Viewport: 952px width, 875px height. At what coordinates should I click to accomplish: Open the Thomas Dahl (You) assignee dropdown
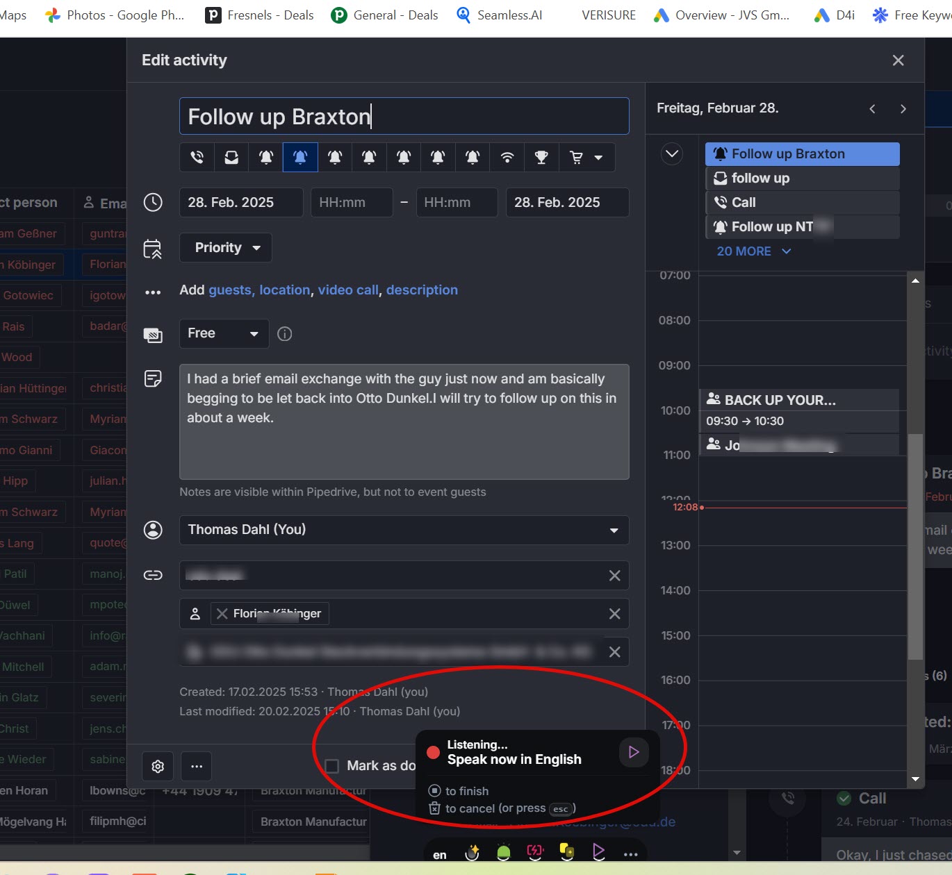coord(404,531)
